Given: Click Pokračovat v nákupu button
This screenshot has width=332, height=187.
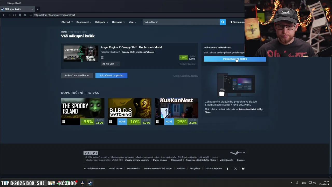Looking at the screenshot, I should point(77,75).
